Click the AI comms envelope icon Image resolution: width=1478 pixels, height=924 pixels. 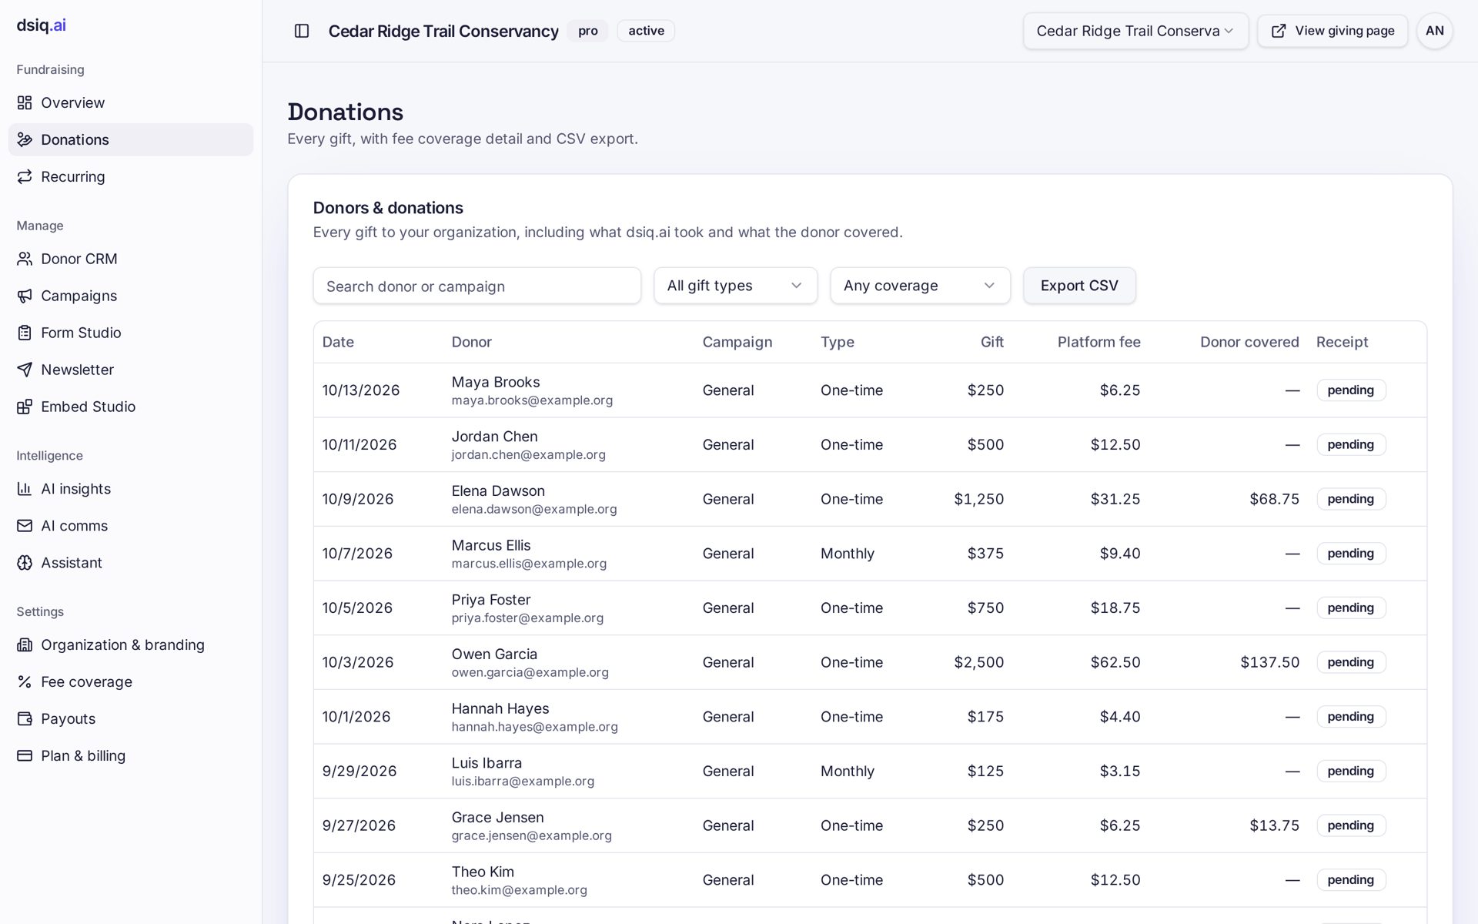coord(25,526)
